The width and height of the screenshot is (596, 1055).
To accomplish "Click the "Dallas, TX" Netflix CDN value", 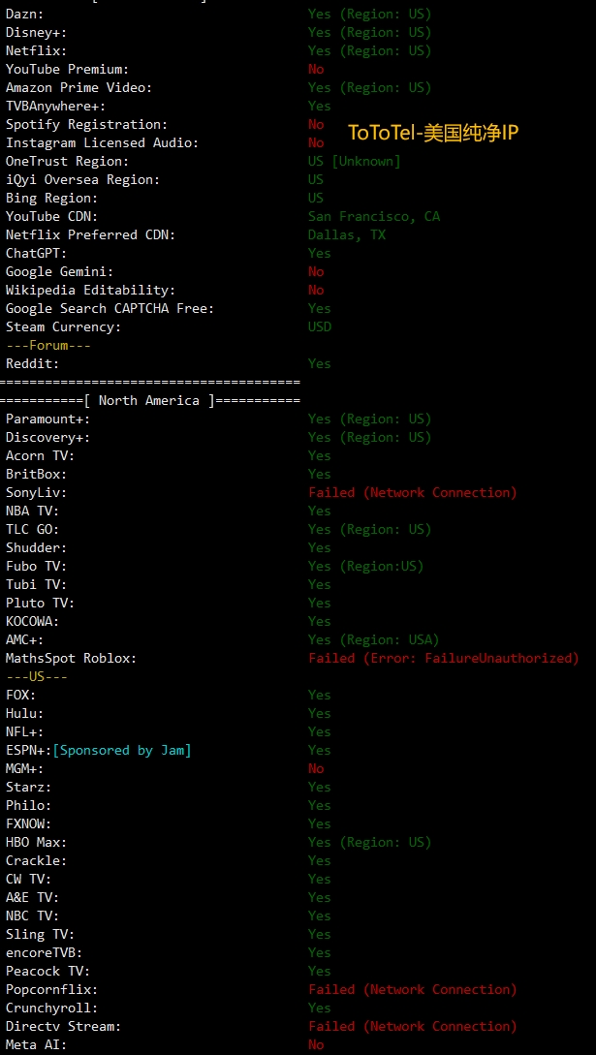I will [347, 234].
